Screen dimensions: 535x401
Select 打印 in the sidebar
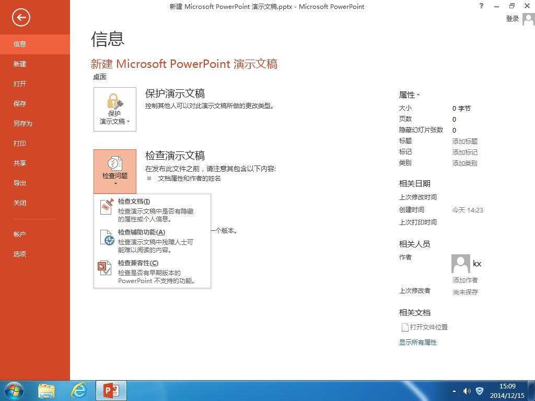[x=35, y=143]
